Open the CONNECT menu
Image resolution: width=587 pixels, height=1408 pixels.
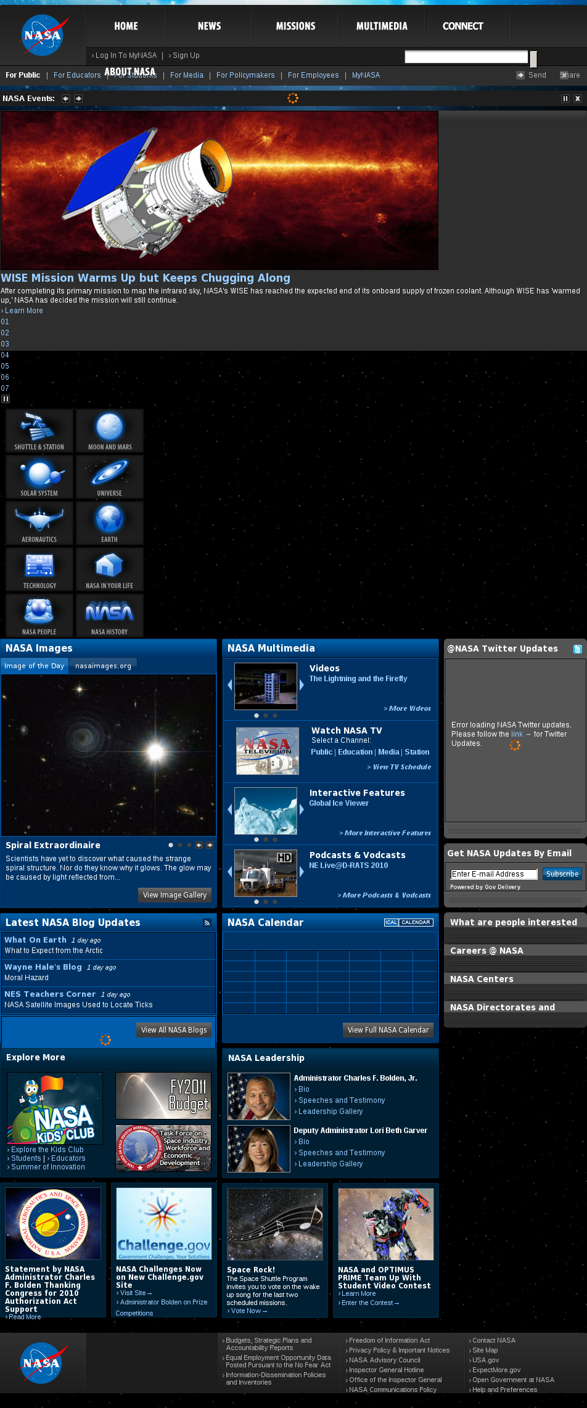click(462, 26)
